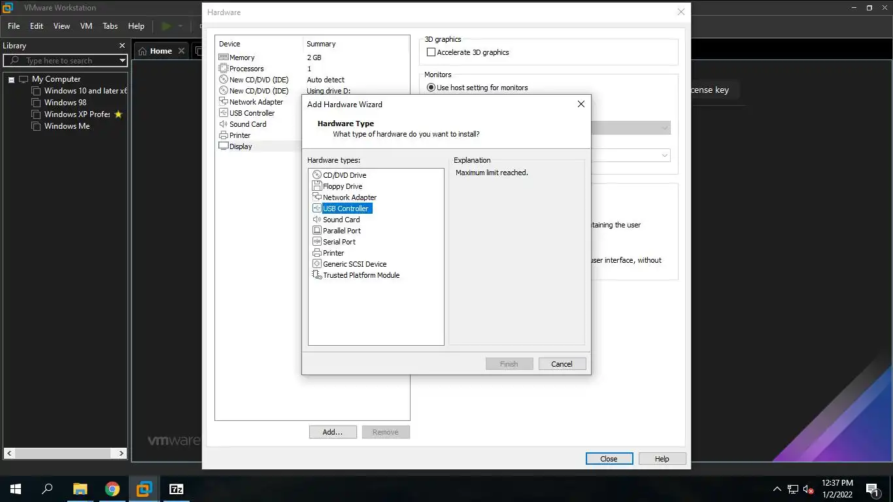This screenshot has height=502, width=893.
Task: Click Help button in Hardware dialog
Action: (x=662, y=459)
